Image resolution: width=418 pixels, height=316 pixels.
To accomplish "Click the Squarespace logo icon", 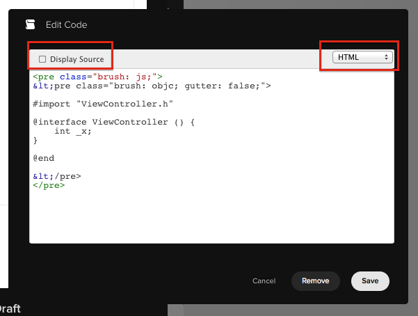I will [31, 24].
